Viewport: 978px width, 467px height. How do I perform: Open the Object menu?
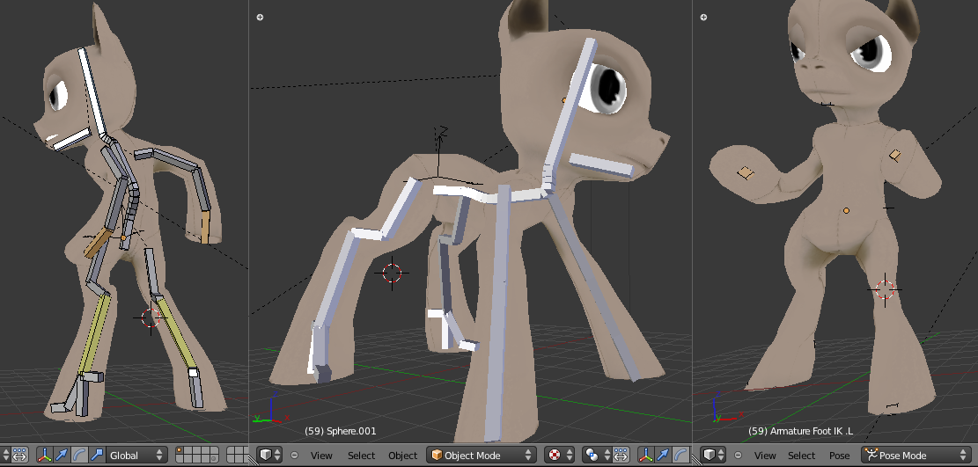click(x=402, y=456)
